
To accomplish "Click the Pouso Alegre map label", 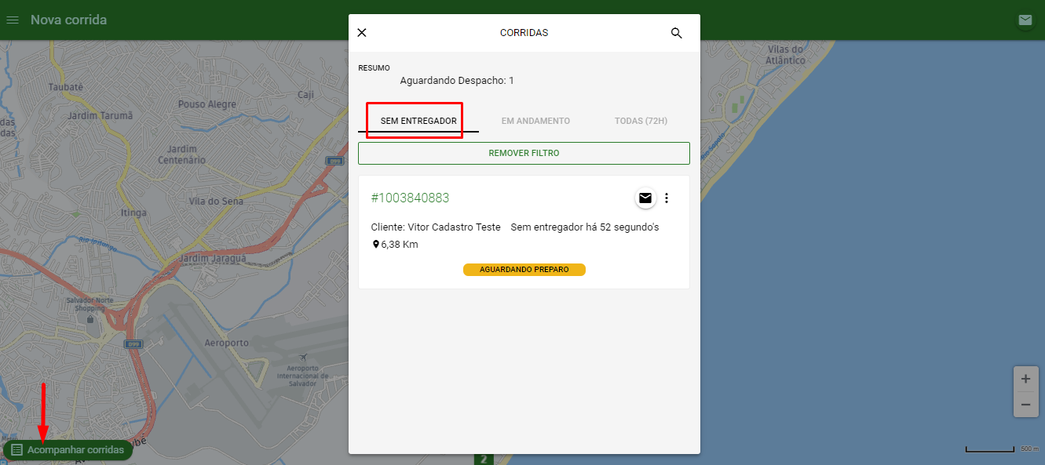I will pyautogui.click(x=206, y=104).
